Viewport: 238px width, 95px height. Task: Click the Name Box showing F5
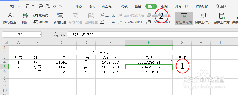[x=20, y=35]
